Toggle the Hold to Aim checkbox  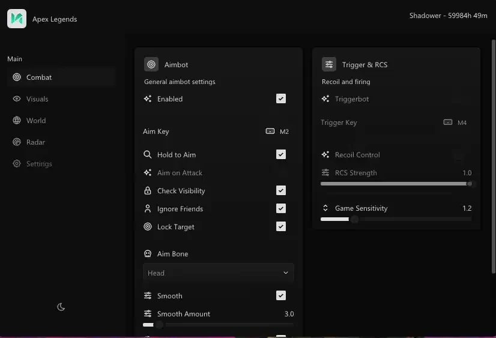[x=281, y=155]
